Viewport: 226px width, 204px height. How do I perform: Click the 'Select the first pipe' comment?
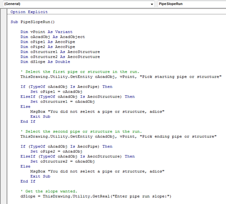pos(80,72)
